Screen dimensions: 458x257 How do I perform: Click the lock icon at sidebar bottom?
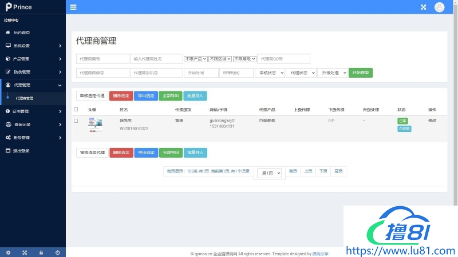(41, 252)
